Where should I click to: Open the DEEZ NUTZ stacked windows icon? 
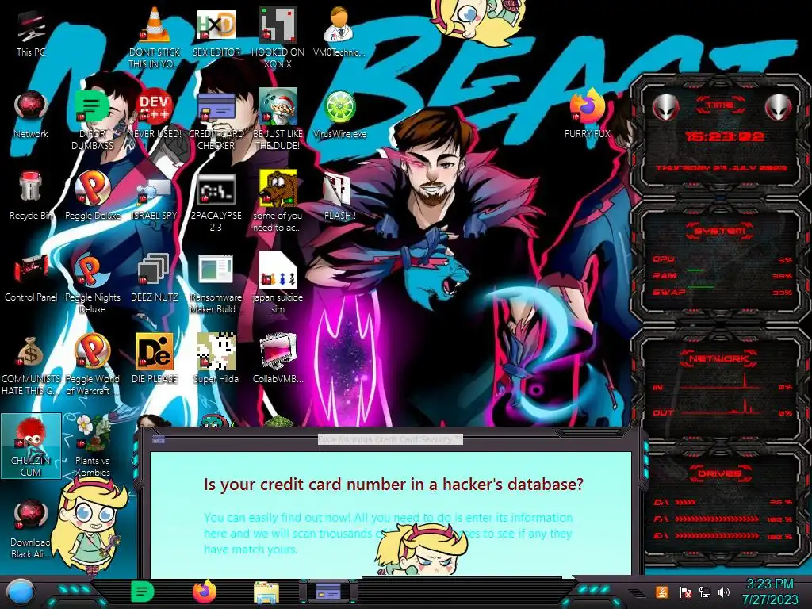click(155, 278)
